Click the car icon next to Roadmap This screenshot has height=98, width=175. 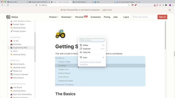pyautogui.click(x=11, y=44)
